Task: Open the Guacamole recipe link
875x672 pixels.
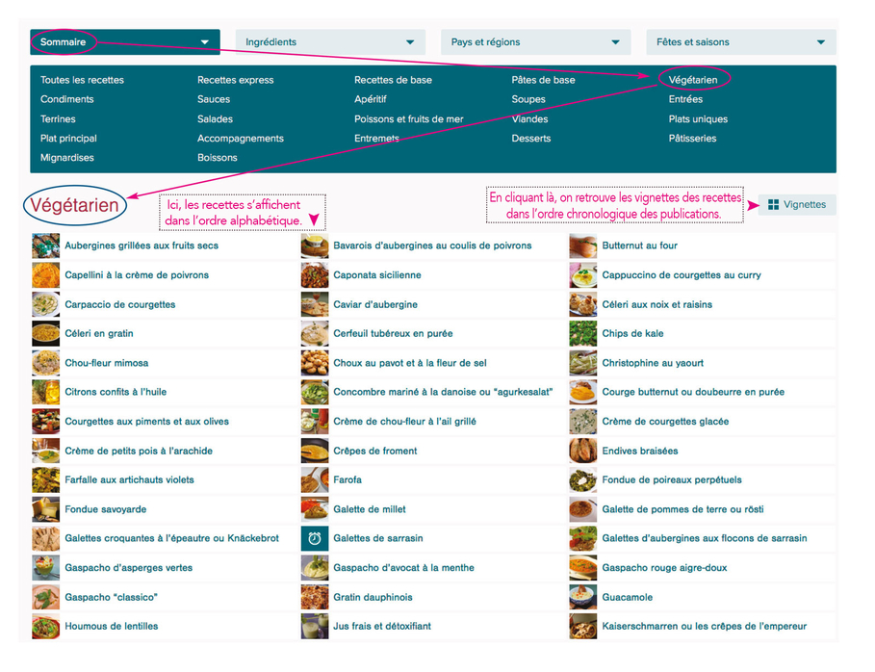Action: (628, 597)
